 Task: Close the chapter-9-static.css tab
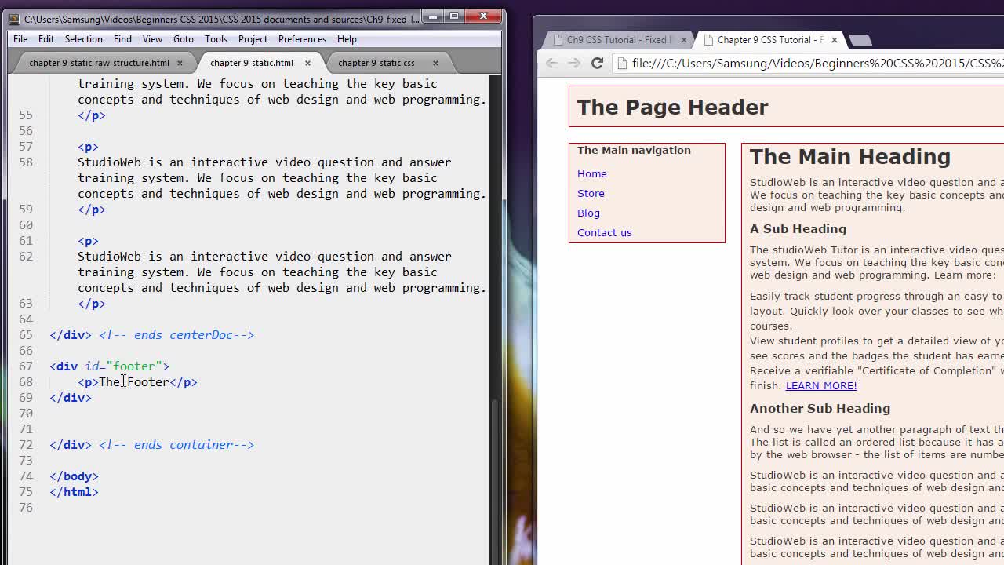click(x=435, y=63)
